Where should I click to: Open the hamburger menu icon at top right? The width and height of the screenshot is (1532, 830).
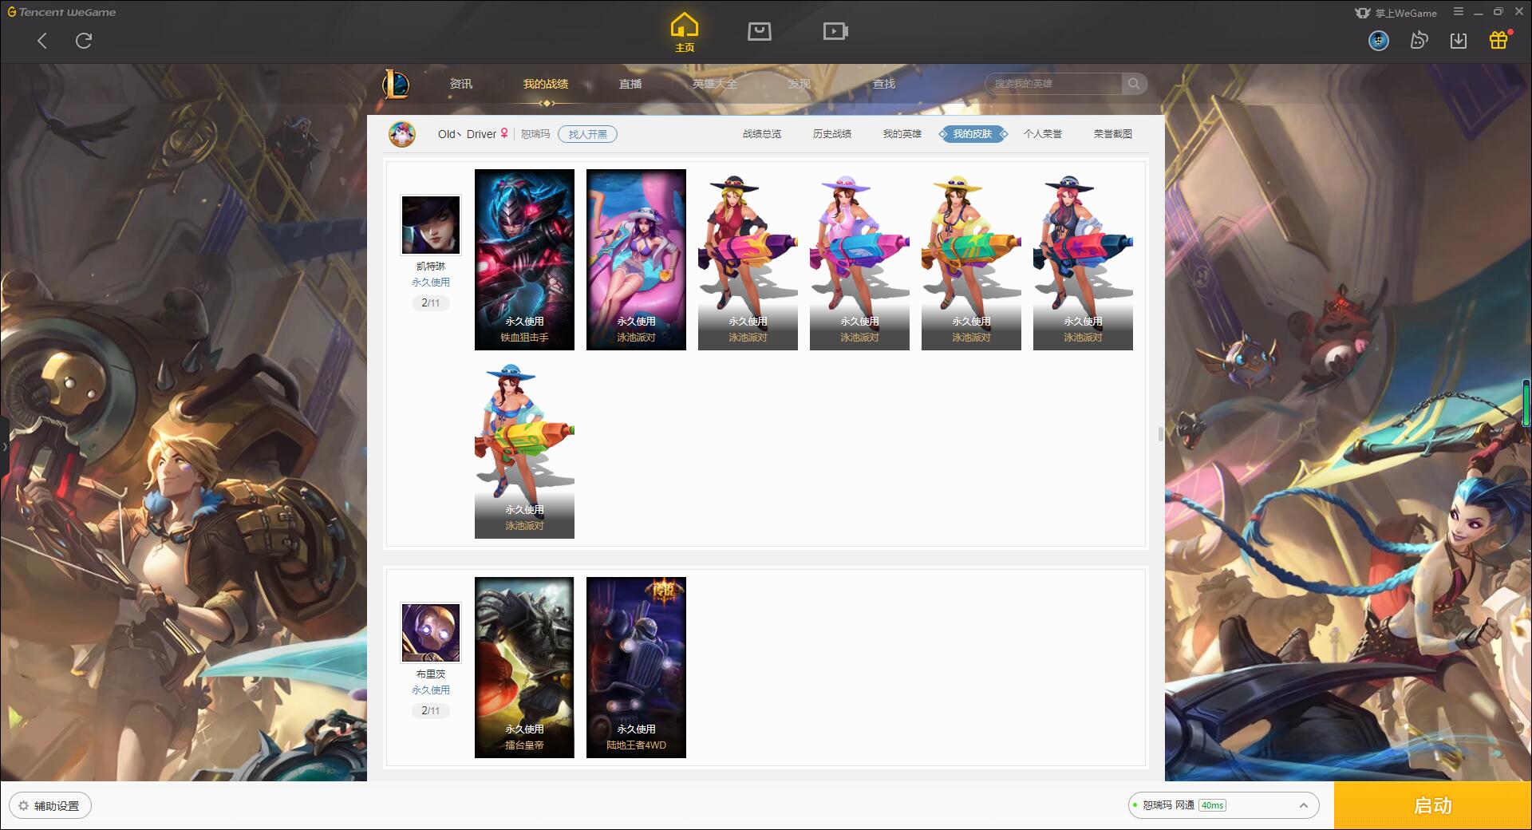1459,12
